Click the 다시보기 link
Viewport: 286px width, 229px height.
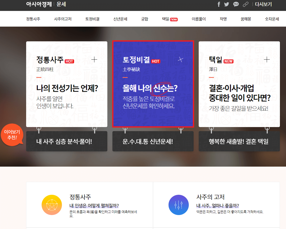pos(263,4)
